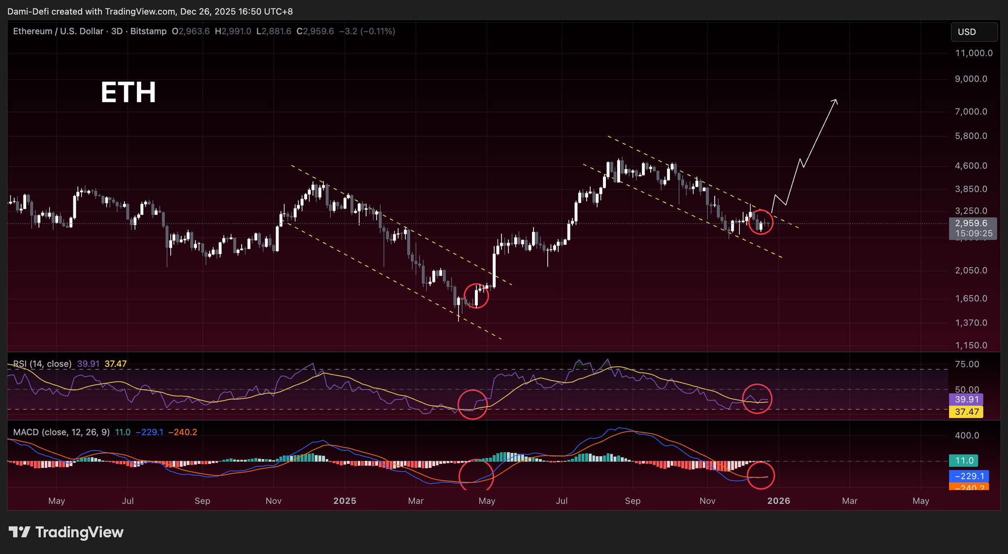
Task: Click the Ethereum / U.S. Dollar symbol title
Action: (x=58, y=31)
